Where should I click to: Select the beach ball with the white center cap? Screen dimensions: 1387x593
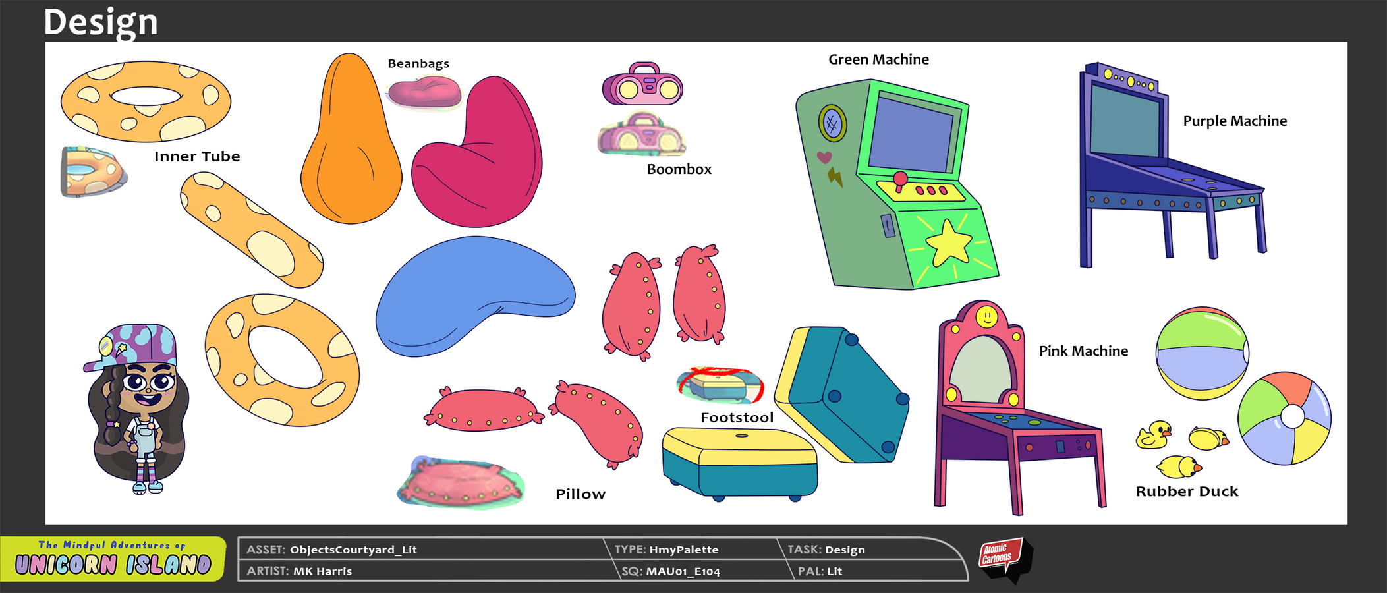pos(1284,418)
